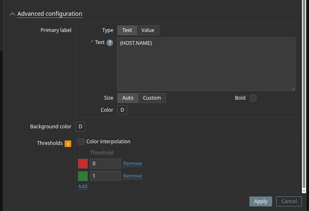309x211 pixels.
Task: Remove the threshold with value 0
Action: coord(133,164)
